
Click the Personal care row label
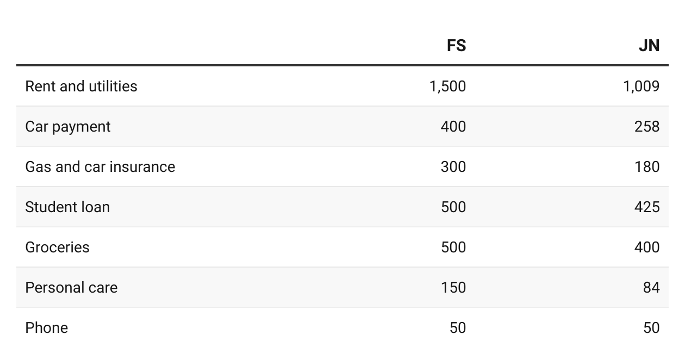coord(71,287)
